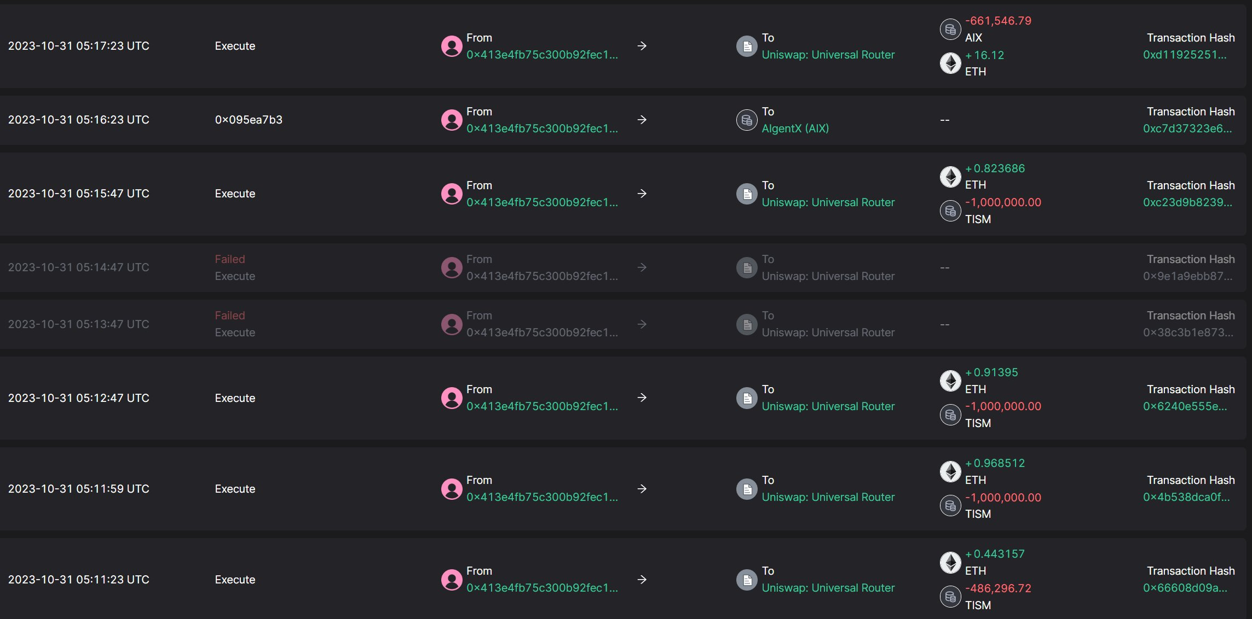Open the AIgentX (AIX) contract link
Screen dimensions: 1252x619
pos(795,129)
